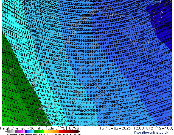Pick the bright red swatch in legend

click(x=60, y=131)
